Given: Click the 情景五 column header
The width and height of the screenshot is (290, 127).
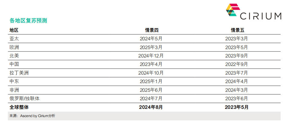Looking at the screenshot, I should [237, 30].
